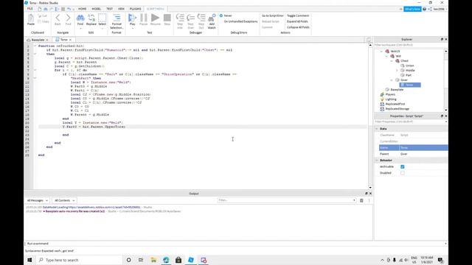The width and height of the screenshot is (472, 265).
Task: Navigate forward with the right arrow icon
Action: click(69, 20)
